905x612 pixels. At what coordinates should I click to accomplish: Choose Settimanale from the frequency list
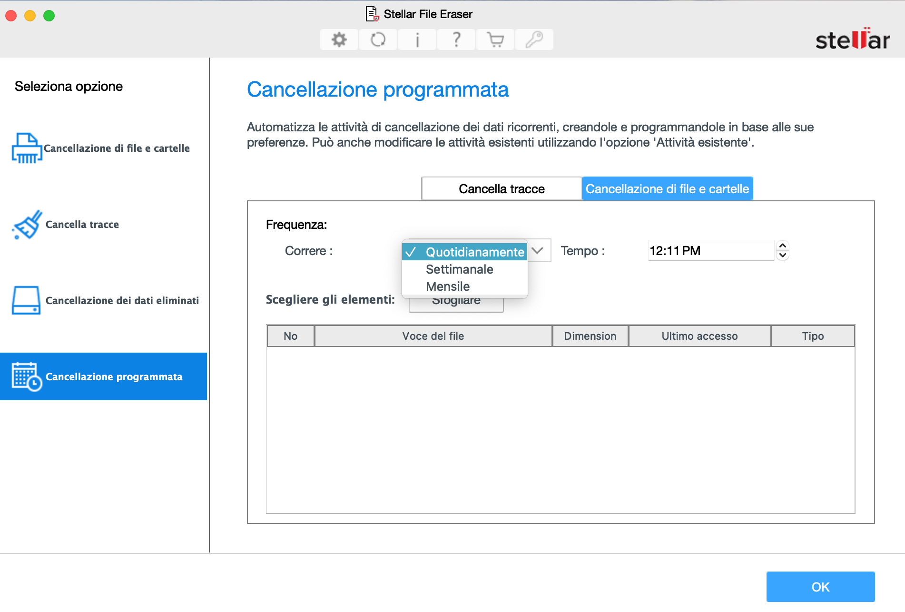465,269
